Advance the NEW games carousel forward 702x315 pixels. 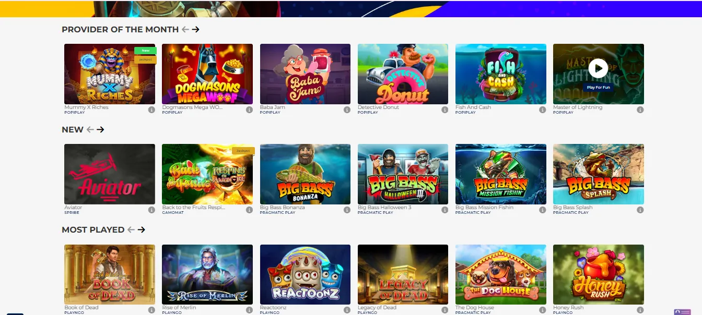coord(100,130)
